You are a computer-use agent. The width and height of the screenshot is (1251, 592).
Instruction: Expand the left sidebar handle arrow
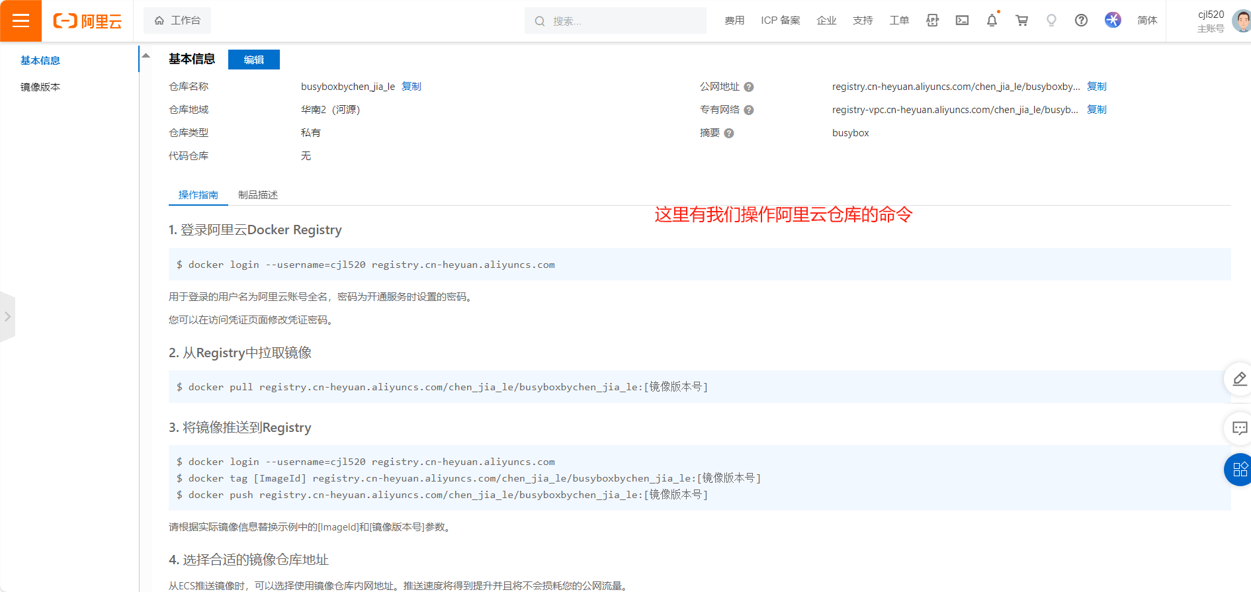[7, 317]
